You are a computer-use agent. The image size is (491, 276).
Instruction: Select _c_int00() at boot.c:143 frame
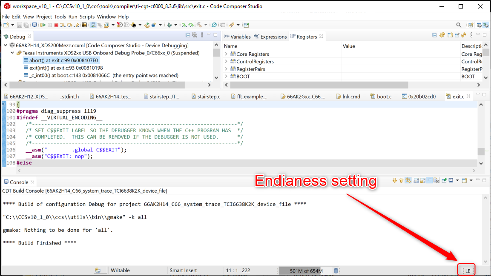pos(101,75)
